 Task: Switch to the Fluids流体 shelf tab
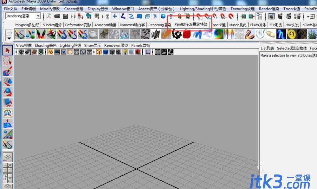click(x=258, y=25)
